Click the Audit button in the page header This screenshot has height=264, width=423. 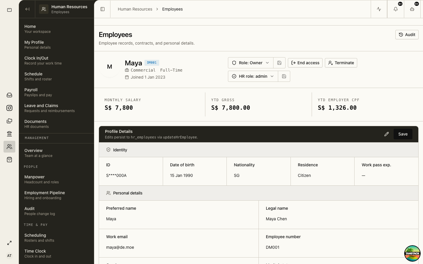click(x=407, y=35)
